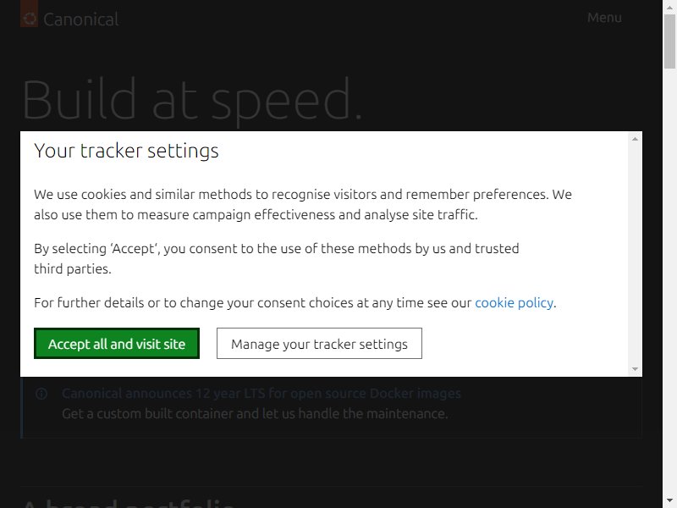This screenshot has height=508, width=677.
Task: Click the page scrollbar track below thumb
Action: pyautogui.click(x=669, y=281)
